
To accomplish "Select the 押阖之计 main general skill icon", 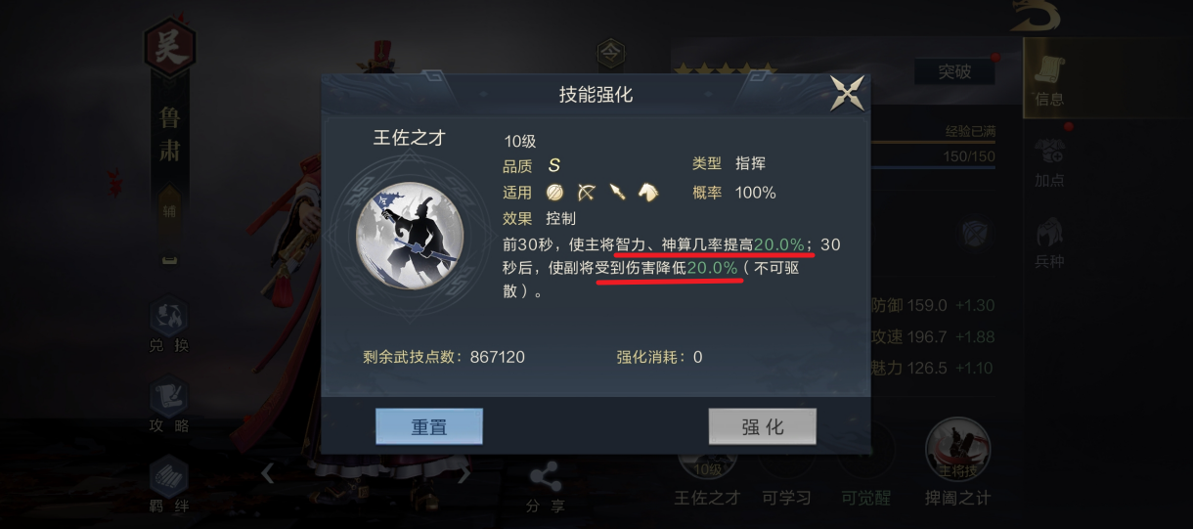I will pyautogui.click(x=957, y=462).
